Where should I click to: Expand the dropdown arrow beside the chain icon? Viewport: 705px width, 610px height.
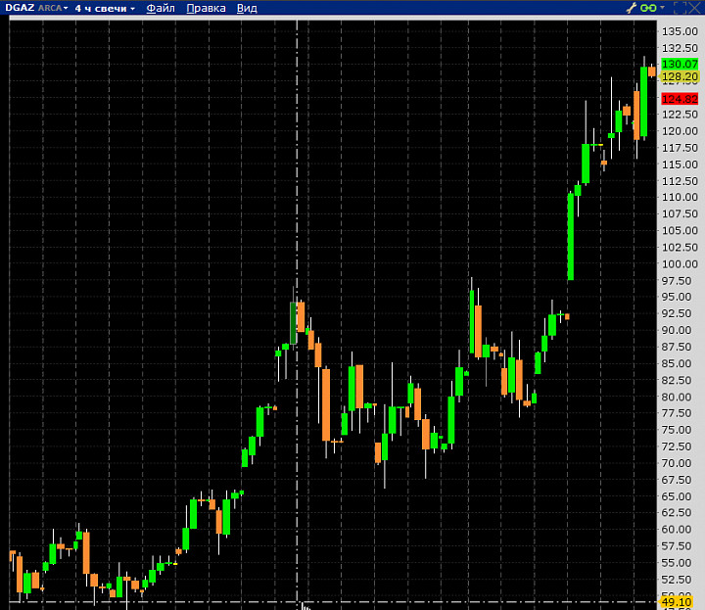pyautogui.click(x=662, y=8)
